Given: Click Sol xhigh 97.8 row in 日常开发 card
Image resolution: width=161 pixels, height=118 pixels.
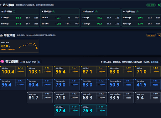Looking at the screenshot, I should coord(19,24).
